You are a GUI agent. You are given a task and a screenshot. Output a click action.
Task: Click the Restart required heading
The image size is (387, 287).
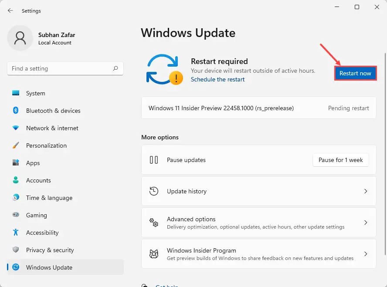point(219,61)
